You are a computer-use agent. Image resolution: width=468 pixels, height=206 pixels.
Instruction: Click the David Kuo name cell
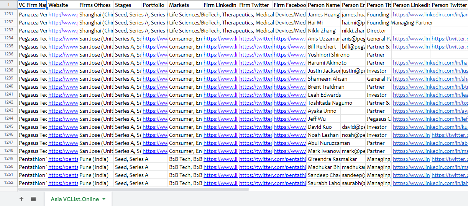point(324,127)
